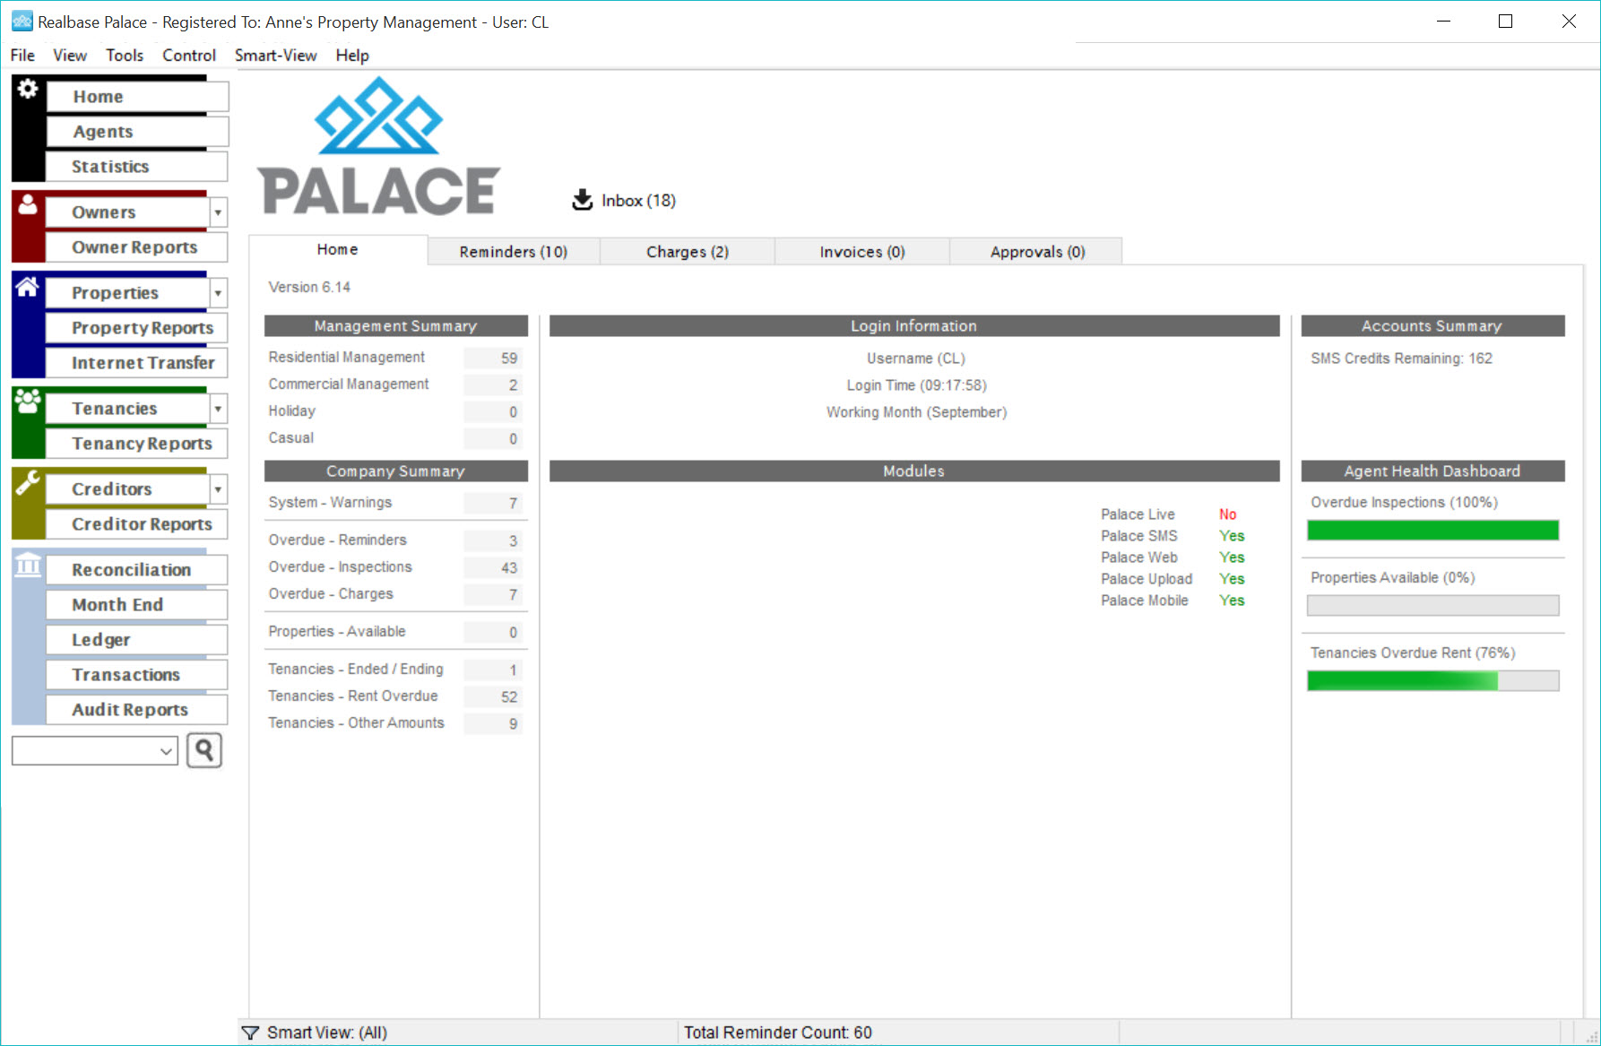Click the Overdue - Reminders row
This screenshot has height=1046, width=1601.
coord(394,540)
